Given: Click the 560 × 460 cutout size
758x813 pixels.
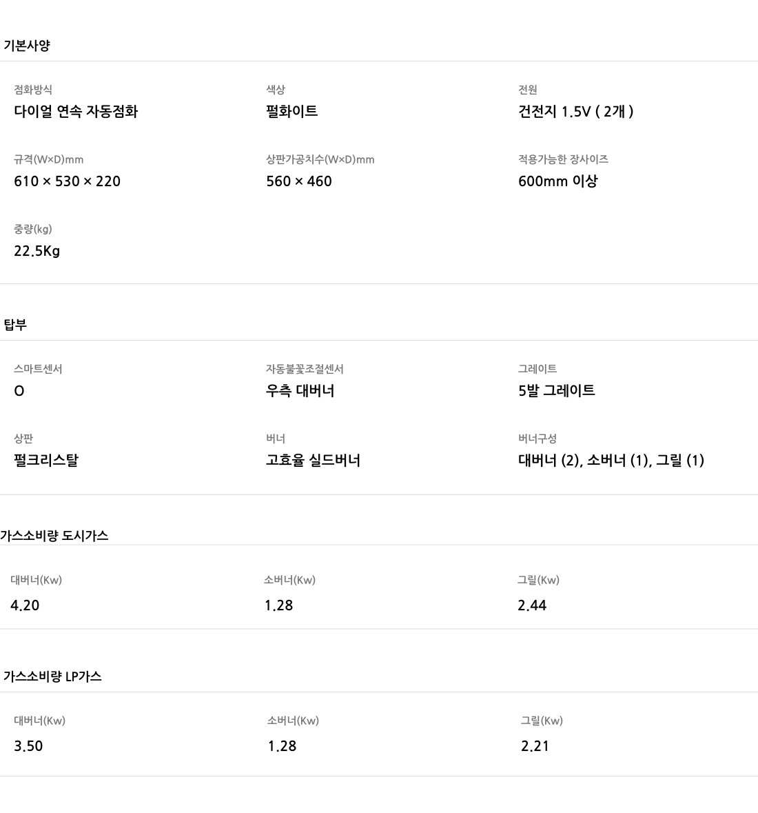Looking at the screenshot, I should tap(298, 181).
